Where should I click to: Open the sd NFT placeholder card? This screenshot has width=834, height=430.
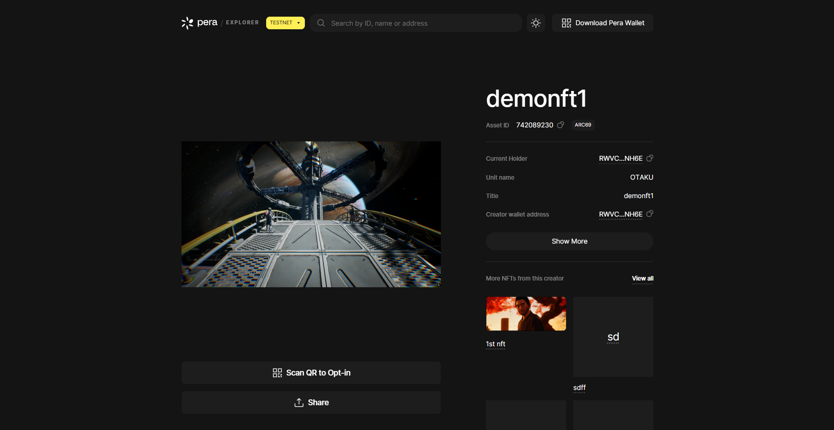613,337
